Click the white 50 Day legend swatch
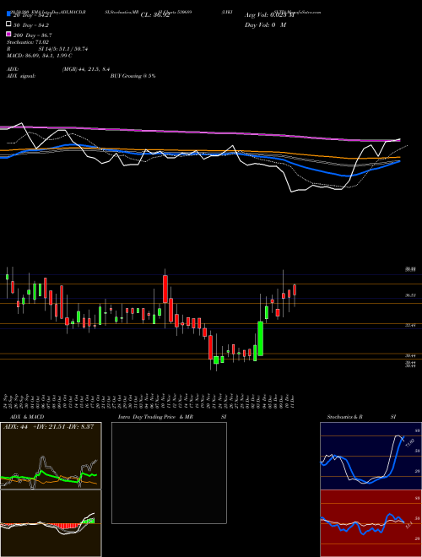422x557 pixels. coord(9,24)
